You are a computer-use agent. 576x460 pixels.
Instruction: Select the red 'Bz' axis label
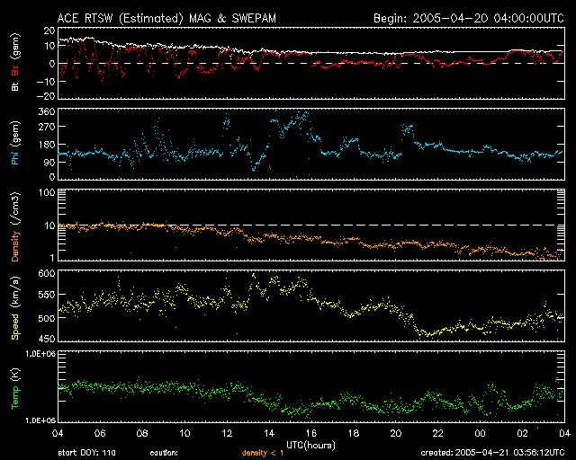click(x=15, y=70)
